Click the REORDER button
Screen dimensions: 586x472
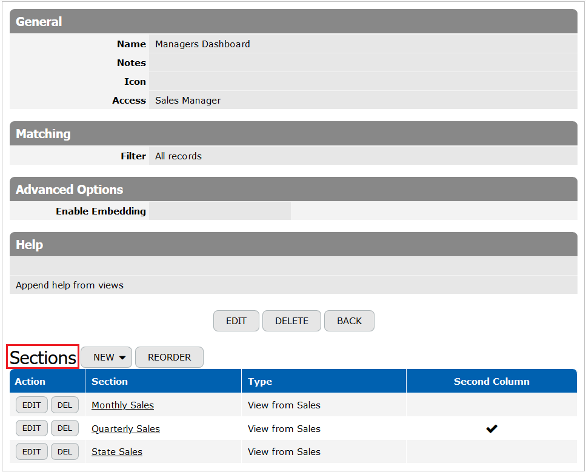pyautogui.click(x=169, y=357)
